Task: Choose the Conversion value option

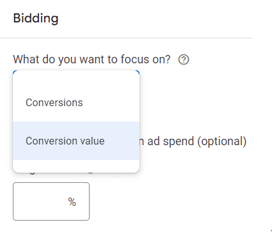Action: (x=76, y=141)
